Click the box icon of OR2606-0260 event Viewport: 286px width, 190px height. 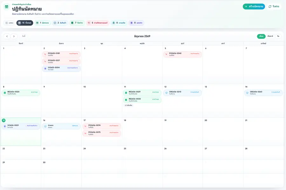coord(247,93)
